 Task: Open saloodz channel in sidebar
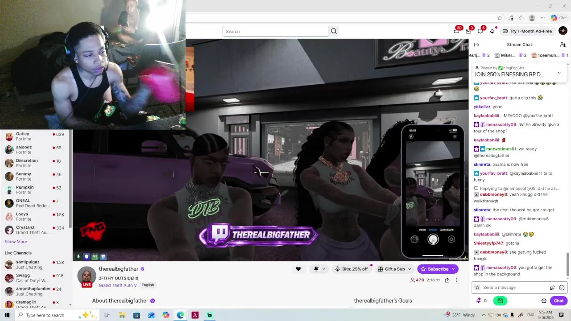click(36, 150)
